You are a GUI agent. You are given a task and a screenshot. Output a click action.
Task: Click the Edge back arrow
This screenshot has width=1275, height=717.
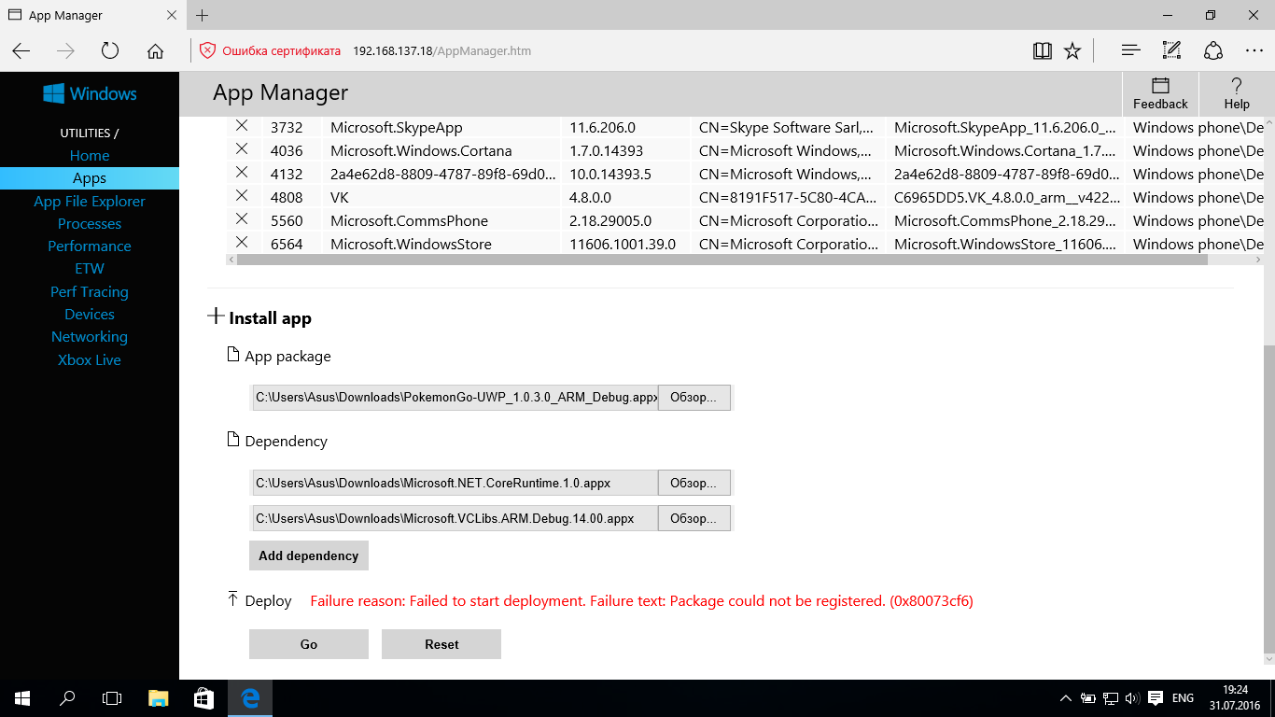pos(21,50)
